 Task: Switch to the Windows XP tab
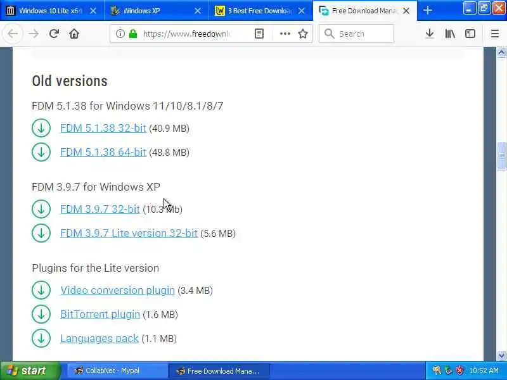tap(157, 11)
